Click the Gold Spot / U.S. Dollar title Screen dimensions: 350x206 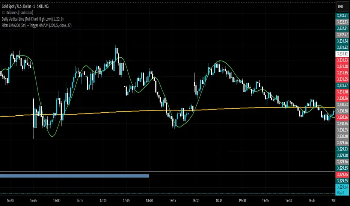25,6
